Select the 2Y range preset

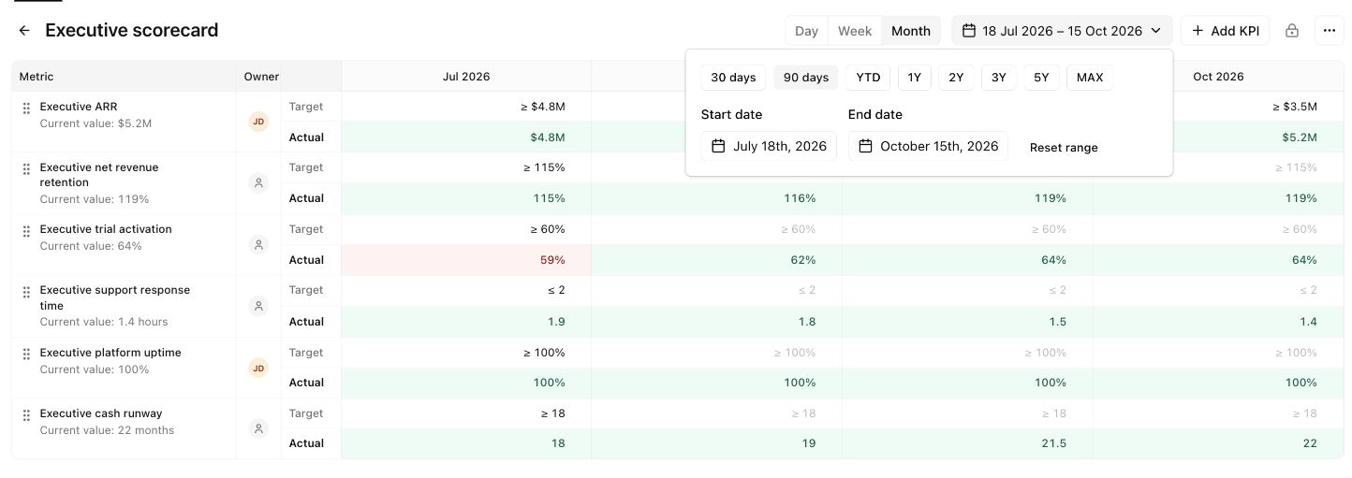(x=956, y=78)
